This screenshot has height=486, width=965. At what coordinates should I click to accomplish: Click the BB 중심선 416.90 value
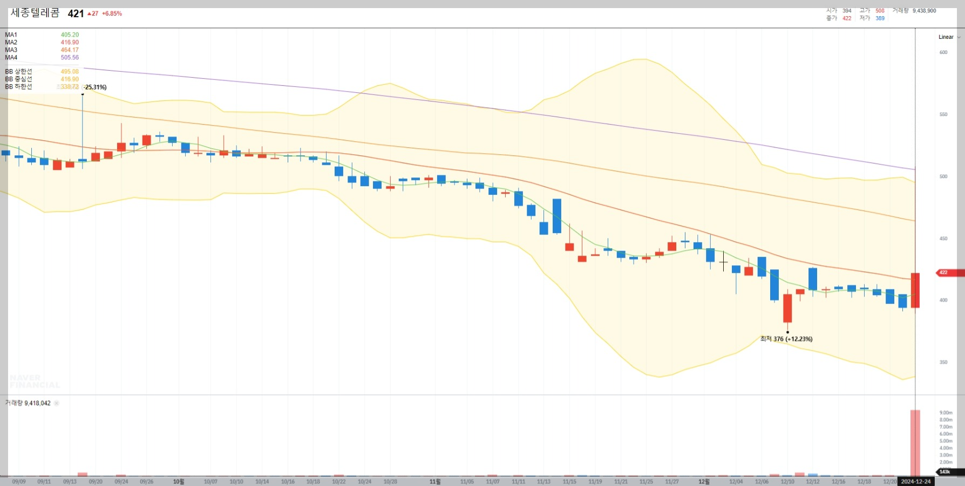click(x=70, y=79)
